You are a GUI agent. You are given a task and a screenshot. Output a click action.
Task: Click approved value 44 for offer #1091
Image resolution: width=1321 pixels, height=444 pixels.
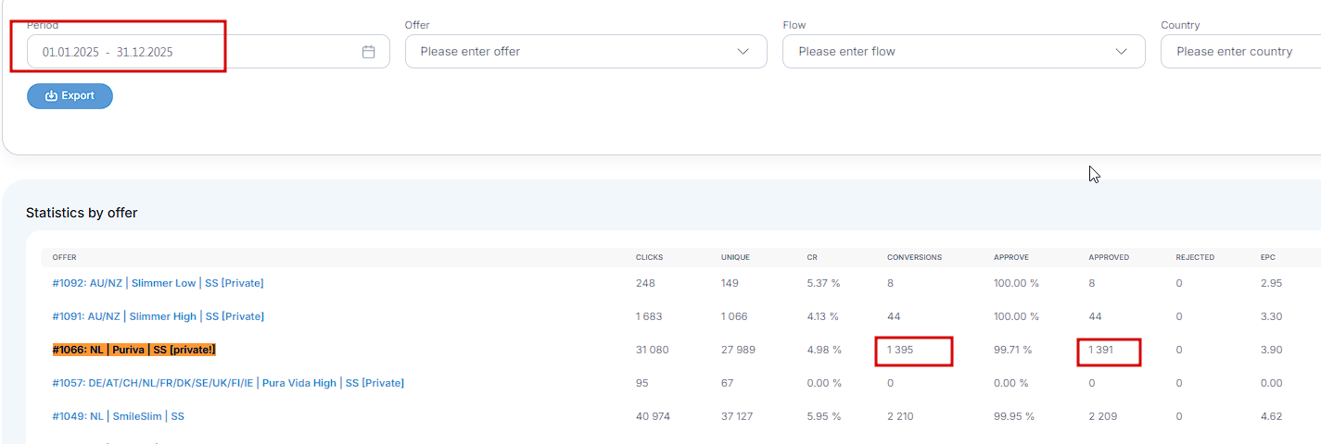coord(1095,316)
